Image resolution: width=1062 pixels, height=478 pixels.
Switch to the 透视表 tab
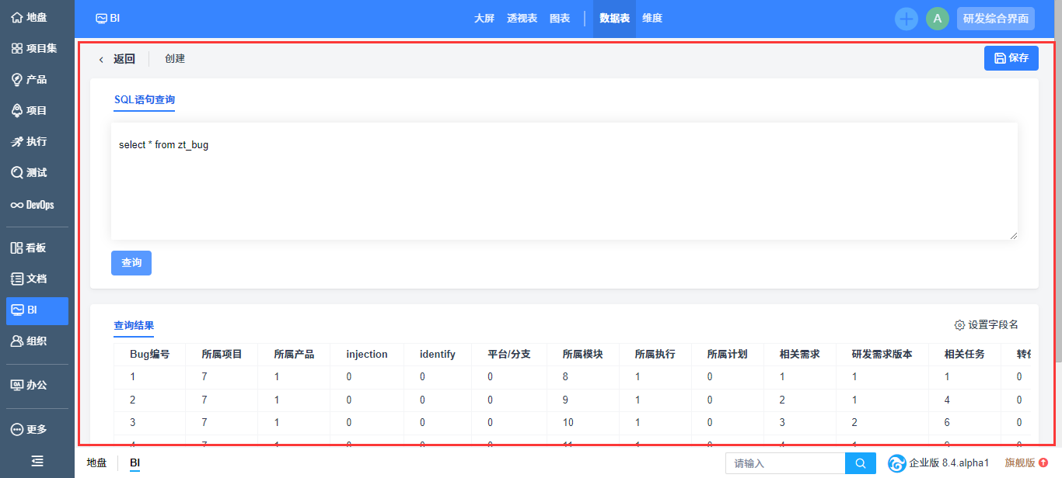522,19
